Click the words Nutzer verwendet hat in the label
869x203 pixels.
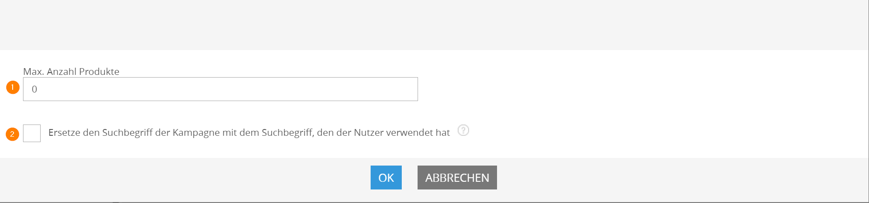(x=402, y=133)
